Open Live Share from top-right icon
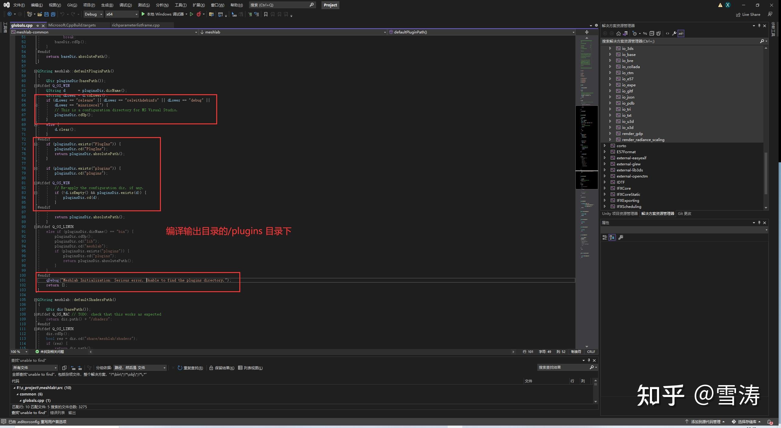Viewport: 781px width, 428px height. pyautogui.click(x=748, y=14)
